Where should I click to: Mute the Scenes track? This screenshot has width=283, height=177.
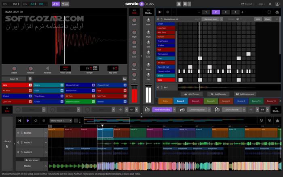coord(18,133)
